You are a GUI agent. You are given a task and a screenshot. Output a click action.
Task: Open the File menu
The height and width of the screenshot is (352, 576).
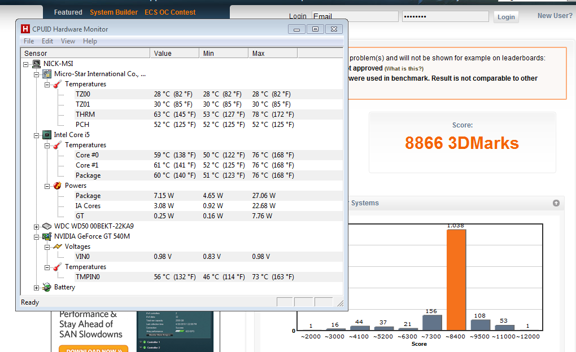click(29, 41)
